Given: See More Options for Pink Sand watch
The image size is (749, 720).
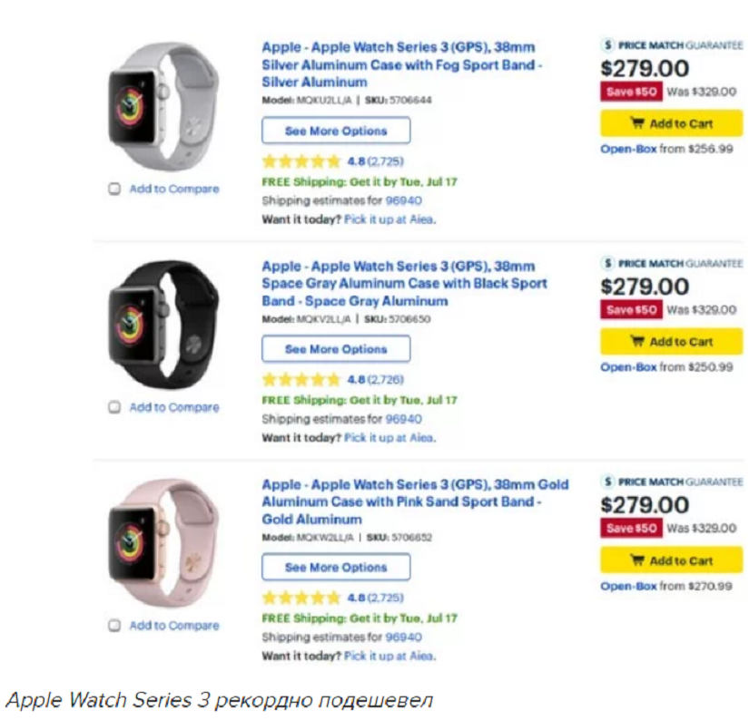Looking at the screenshot, I should coord(336,568).
